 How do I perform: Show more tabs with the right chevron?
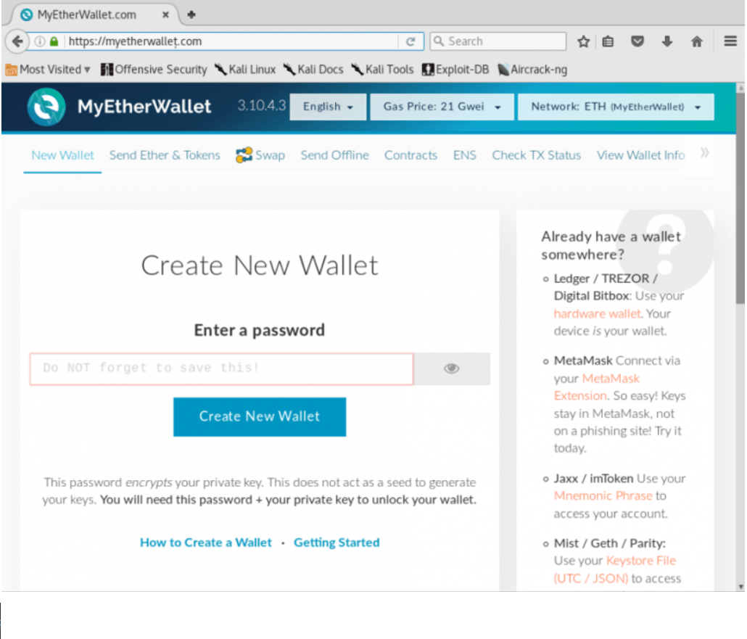coord(705,153)
